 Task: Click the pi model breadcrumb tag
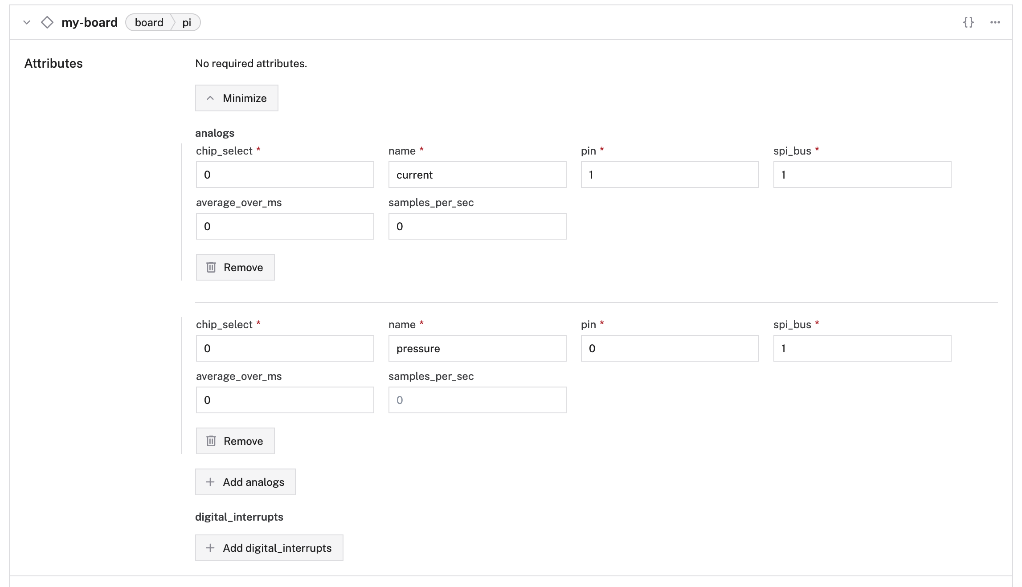click(187, 22)
